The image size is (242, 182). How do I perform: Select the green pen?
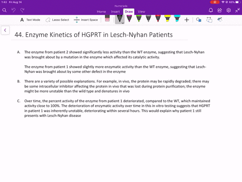139,18
